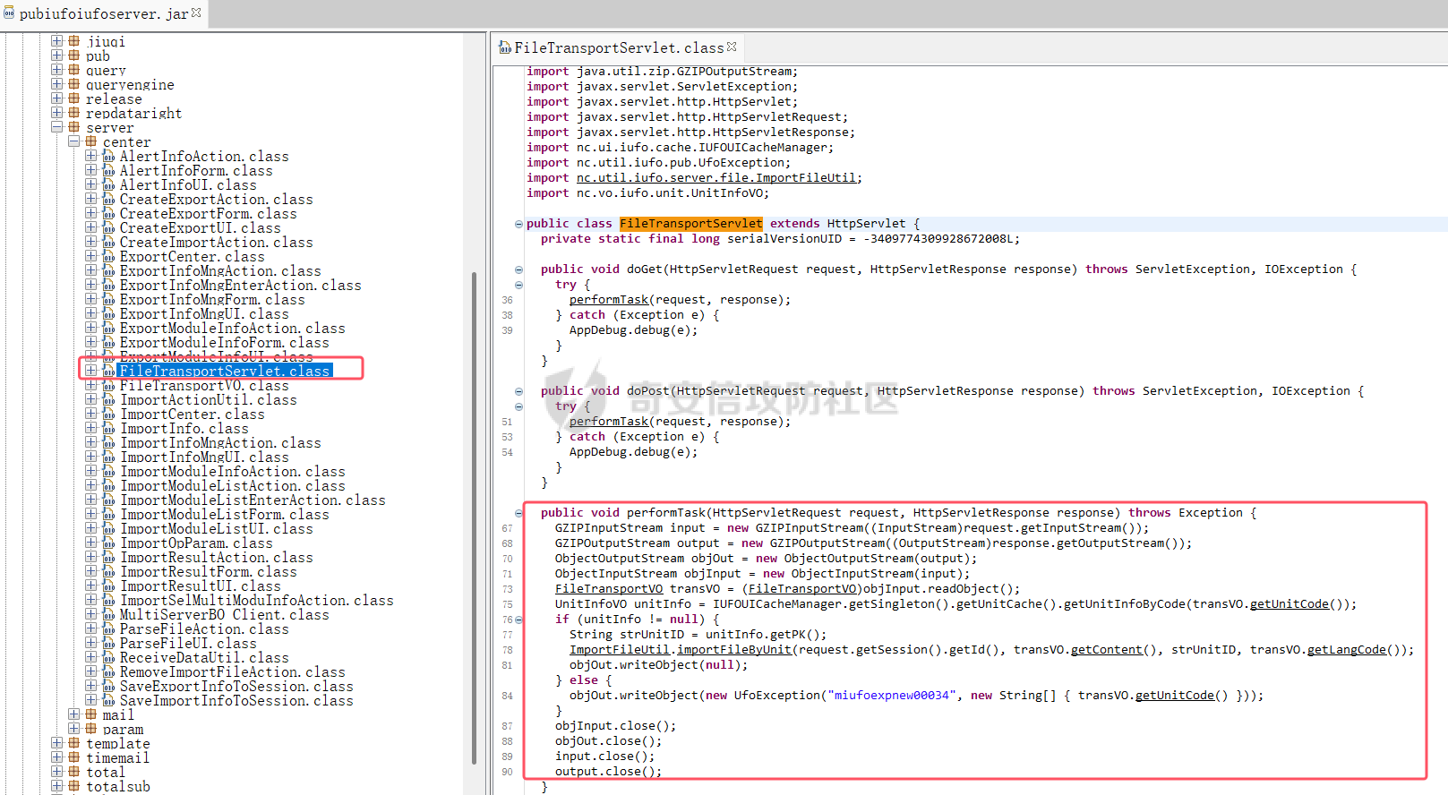The image size is (1448, 795).
Task: Select ImportModuleListEnterAction.class in the tree
Action: click(x=253, y=500)
